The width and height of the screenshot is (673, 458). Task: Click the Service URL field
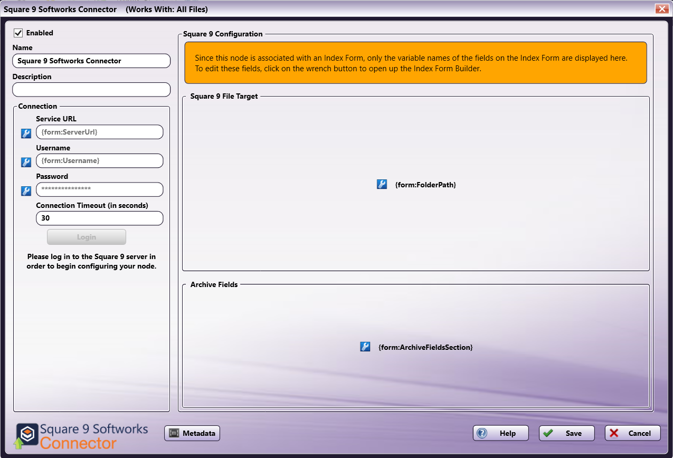tap(100, 132)
